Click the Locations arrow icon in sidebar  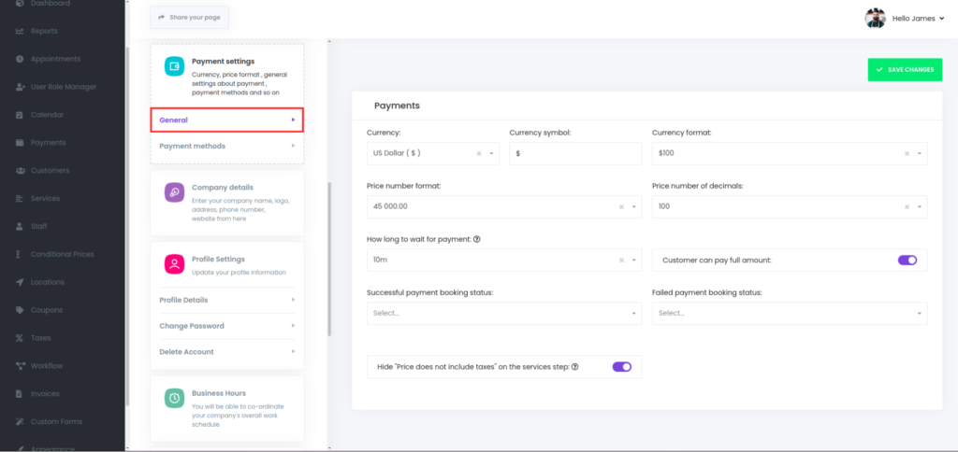21,282
